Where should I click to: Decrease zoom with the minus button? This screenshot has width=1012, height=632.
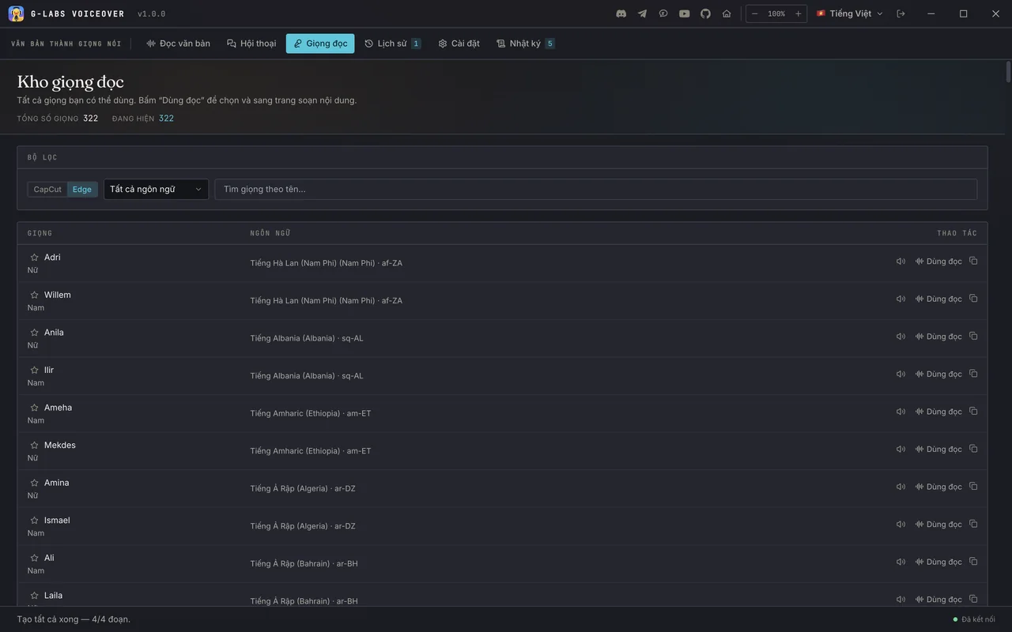[754, 13]
